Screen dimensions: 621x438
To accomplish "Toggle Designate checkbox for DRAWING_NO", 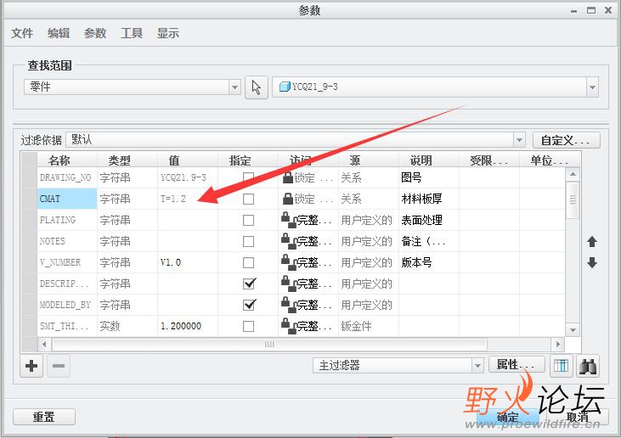I will click(248, 177).
